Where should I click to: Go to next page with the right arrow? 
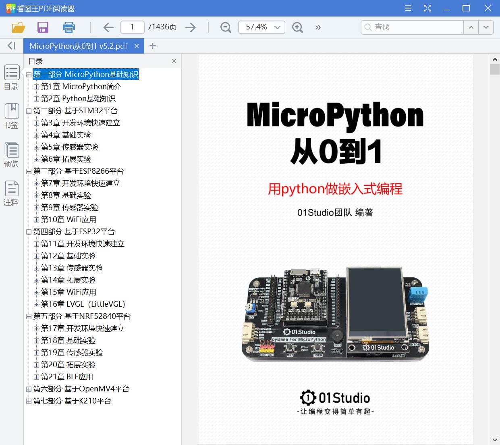coord(190,27)
